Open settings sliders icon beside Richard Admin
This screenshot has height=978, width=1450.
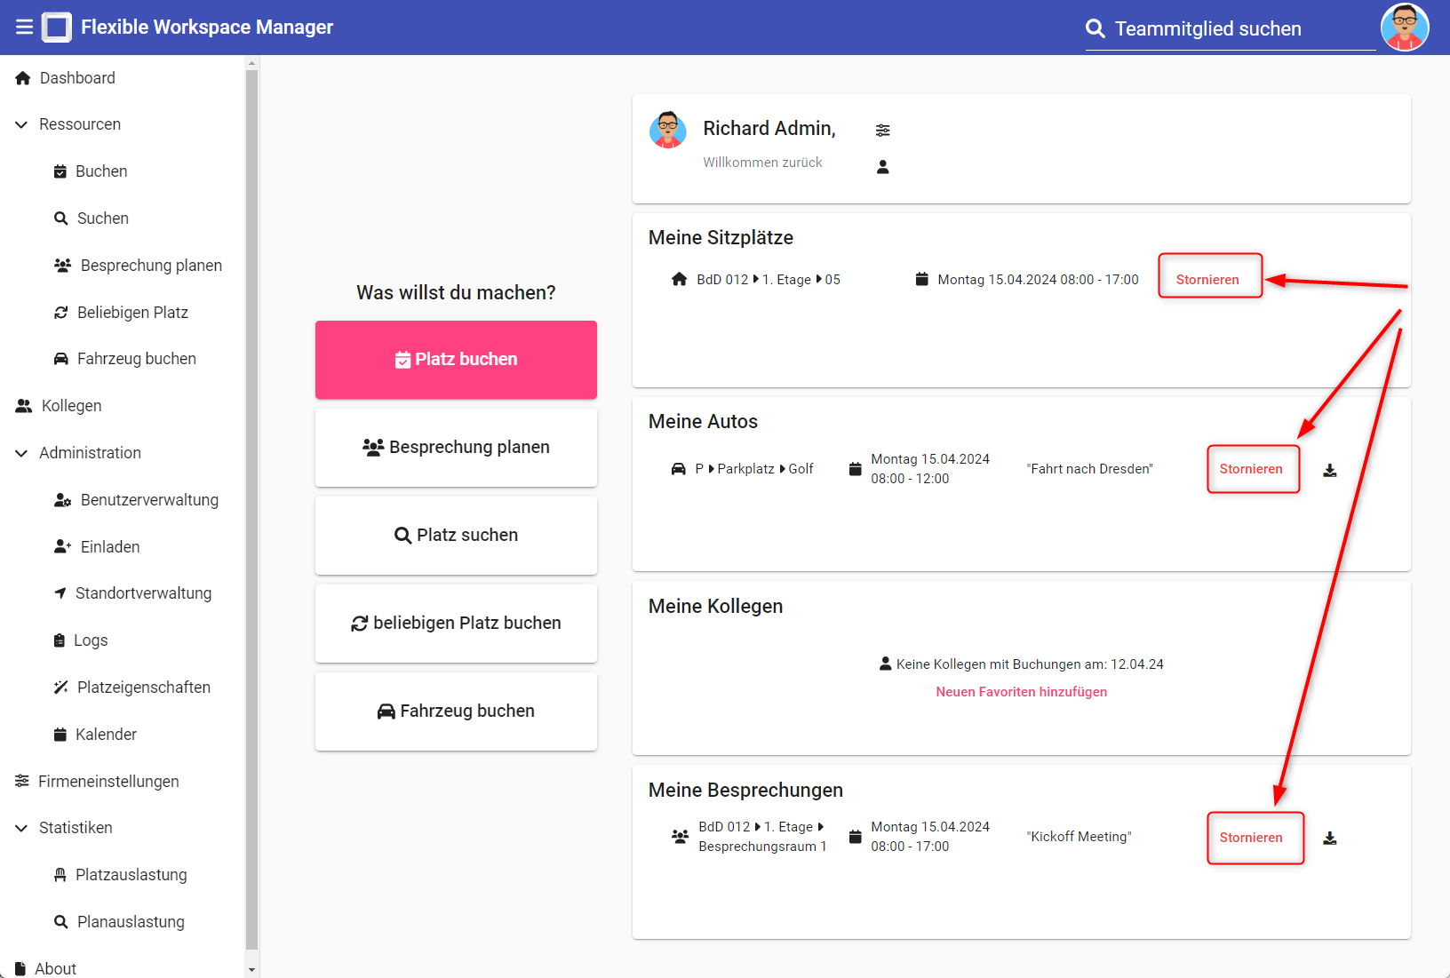[x=882, y=131]
